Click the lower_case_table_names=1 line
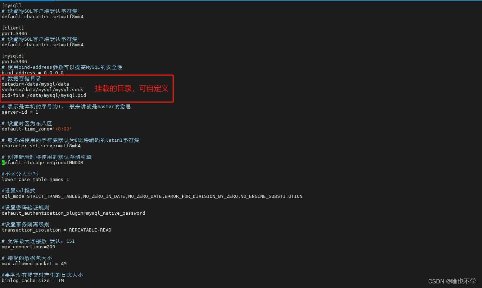 tap(35, 179)
